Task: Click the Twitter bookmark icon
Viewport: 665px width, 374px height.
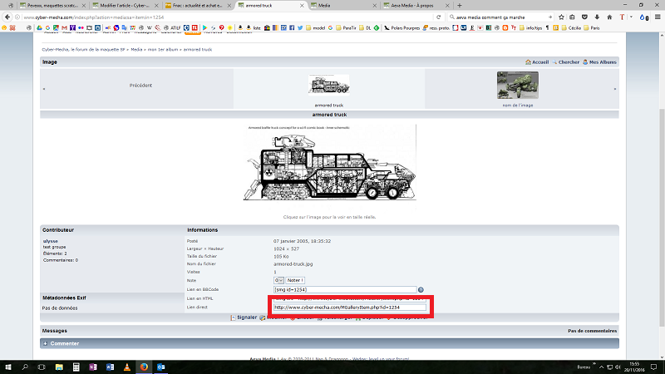Action: [x=300, y=27]
